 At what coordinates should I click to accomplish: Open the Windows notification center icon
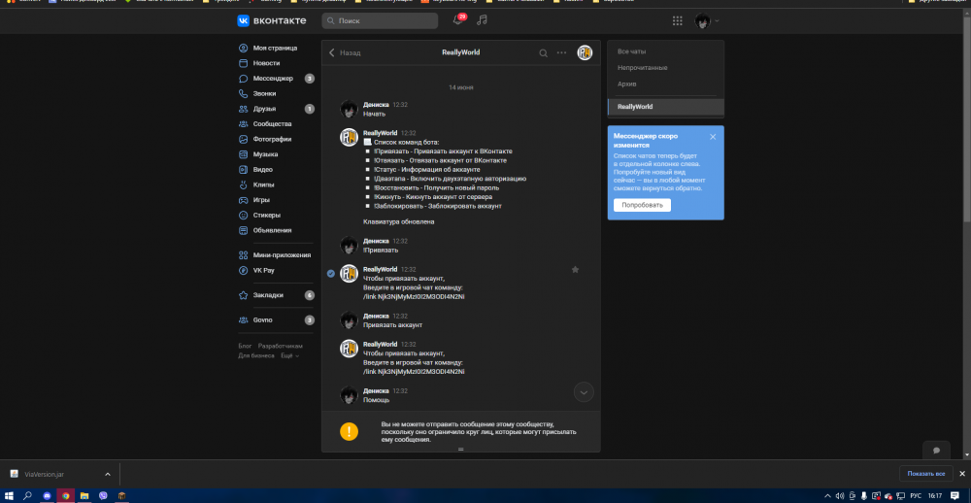[x=955, y=496]
